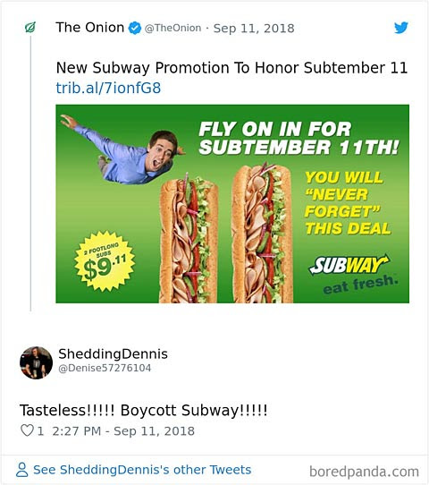Click the person icon beside See other Tweets
Image resolution: width=429 pixels, height=485 pixels.
(22, 470)
